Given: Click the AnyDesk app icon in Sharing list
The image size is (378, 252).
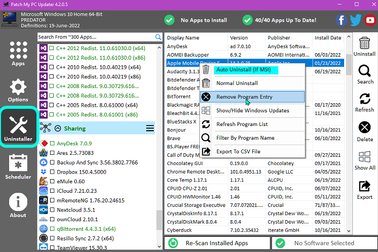Looking at the screenshot, I should (44, 144).
